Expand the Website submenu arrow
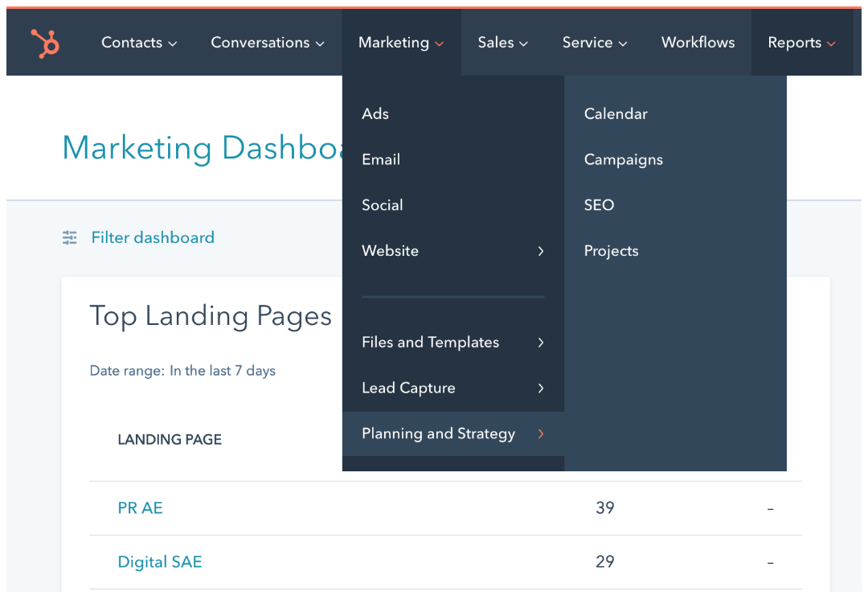Image resolution: width=868 pixels, height=600 pixels. point(542,251)
